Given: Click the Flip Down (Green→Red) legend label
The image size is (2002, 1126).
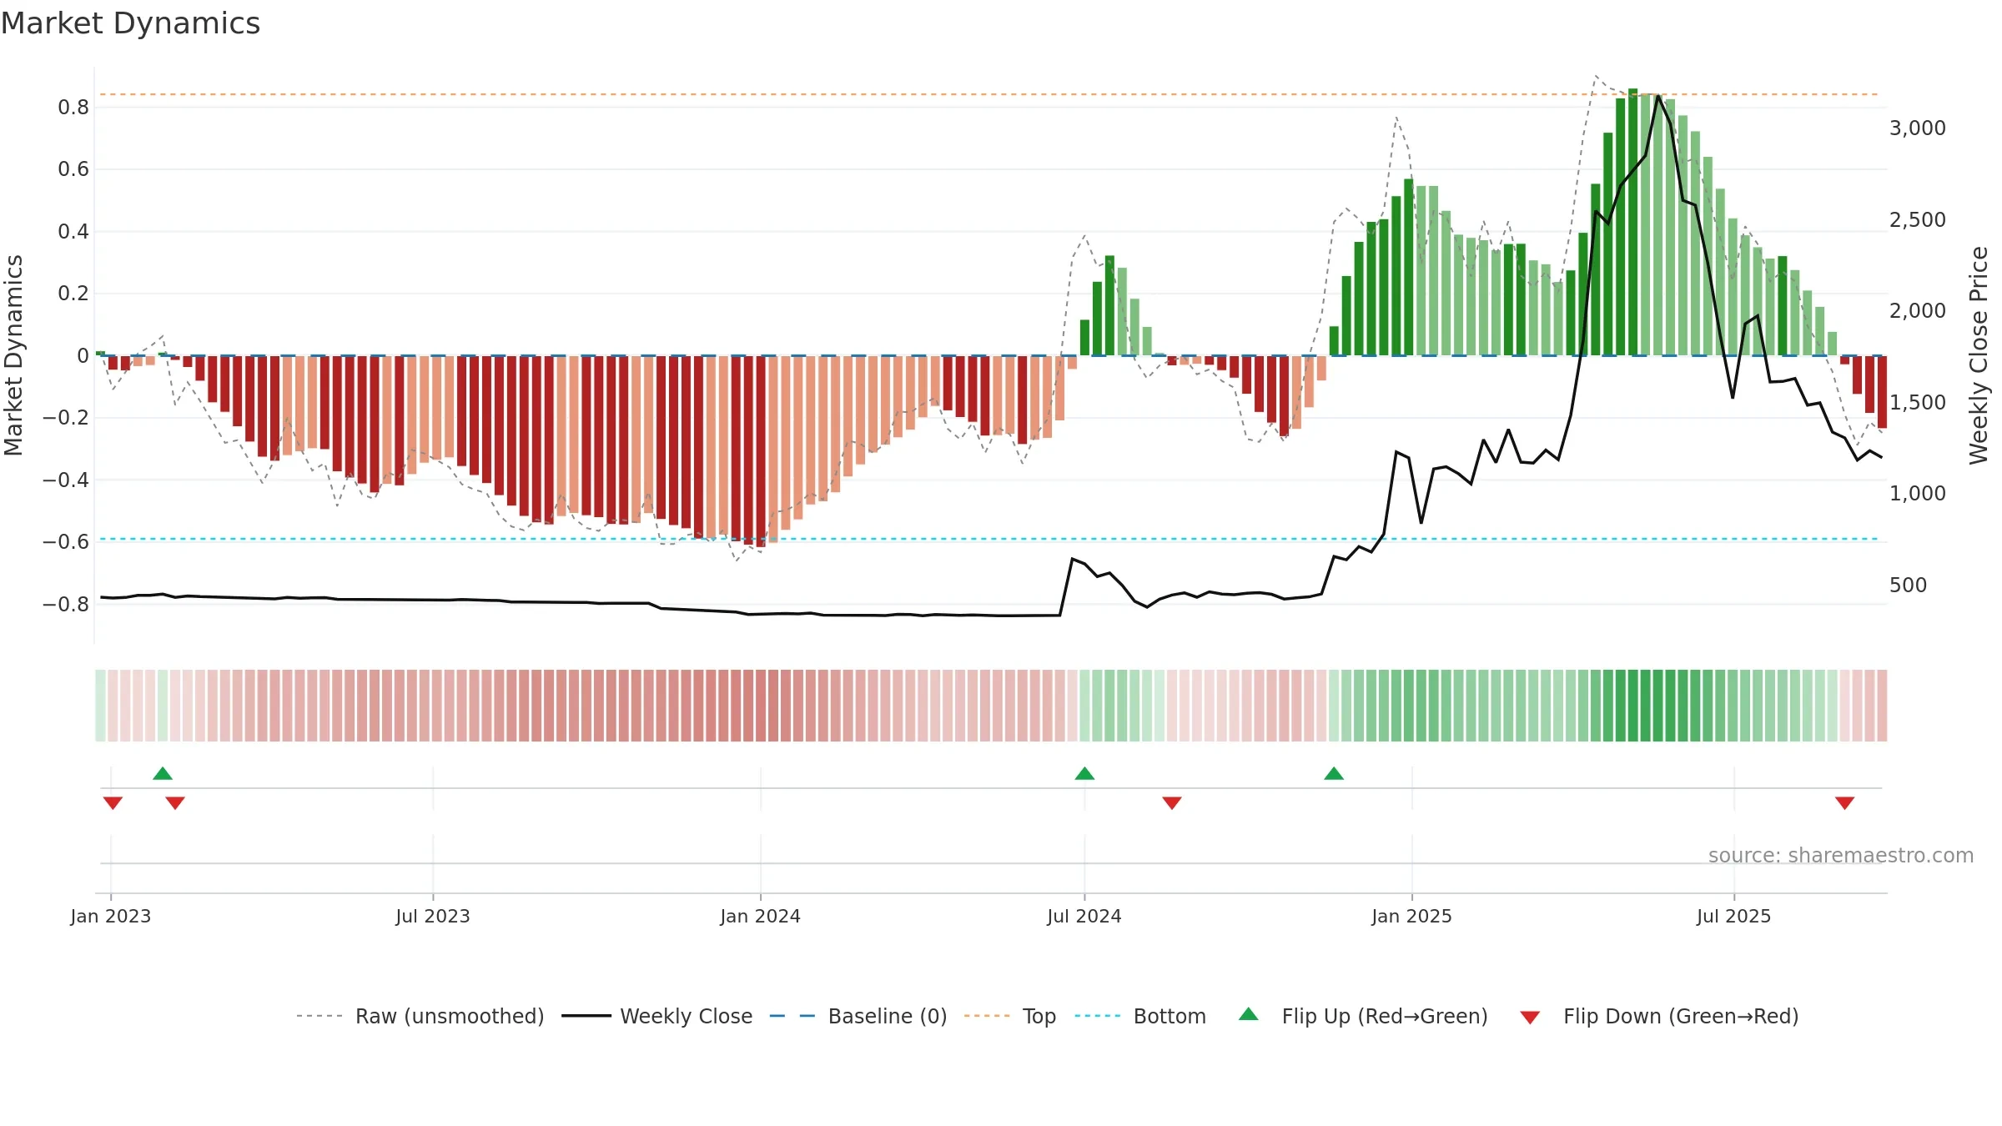Looking at the screenshot, I should point(1681,1016).
